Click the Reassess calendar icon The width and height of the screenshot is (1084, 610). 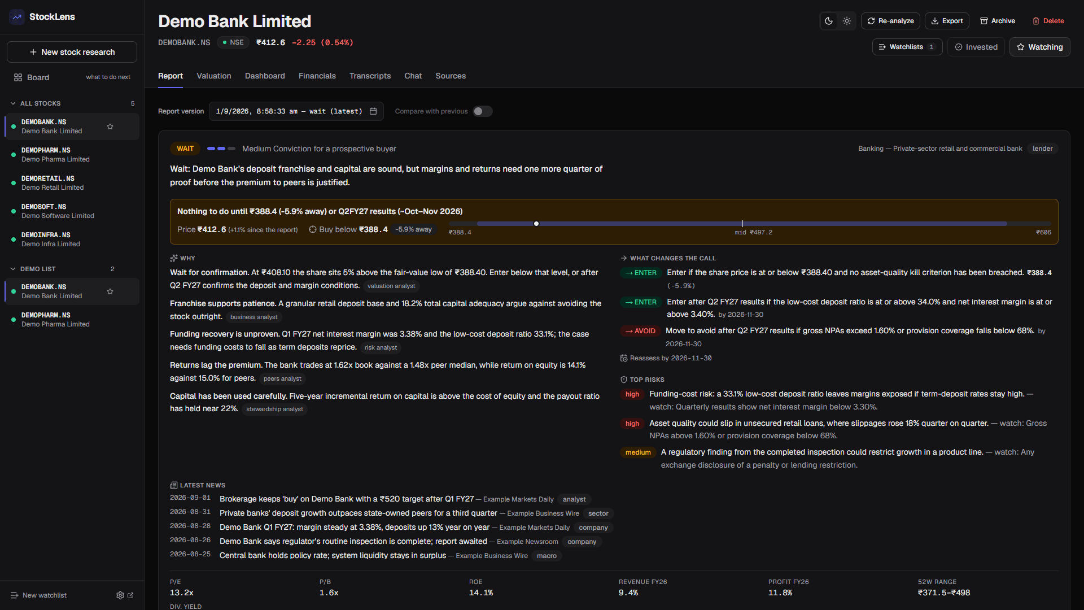coord(624,358)
